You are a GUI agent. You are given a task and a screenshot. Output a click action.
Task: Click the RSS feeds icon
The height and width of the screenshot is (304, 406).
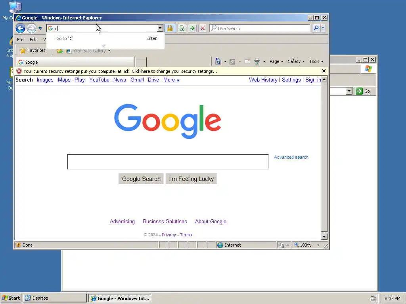(232, 61)
